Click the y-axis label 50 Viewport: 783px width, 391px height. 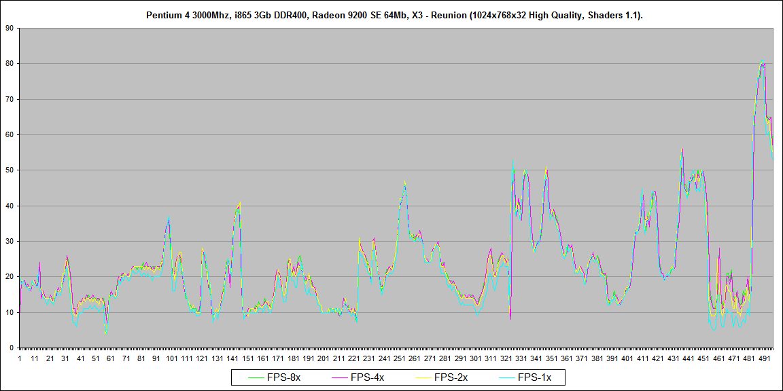[9, 170]
